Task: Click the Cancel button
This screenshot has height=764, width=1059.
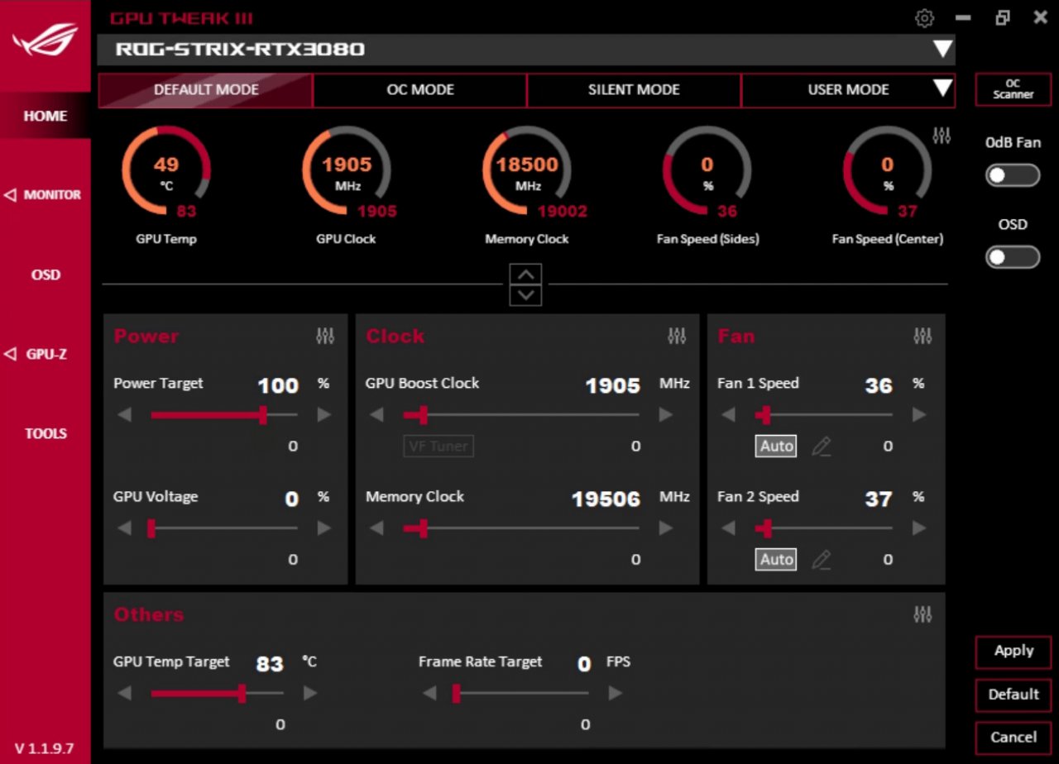Action: [1013, 738]
